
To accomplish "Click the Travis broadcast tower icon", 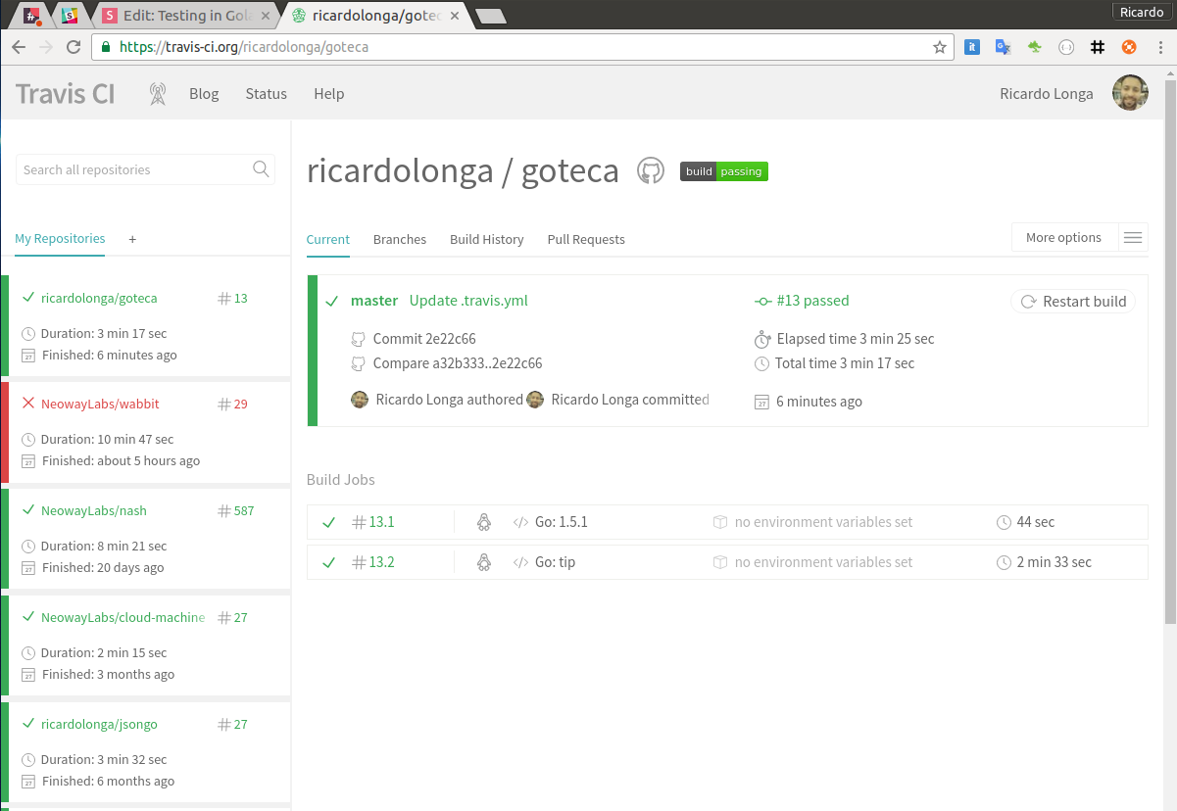I will tap(157, 94).
